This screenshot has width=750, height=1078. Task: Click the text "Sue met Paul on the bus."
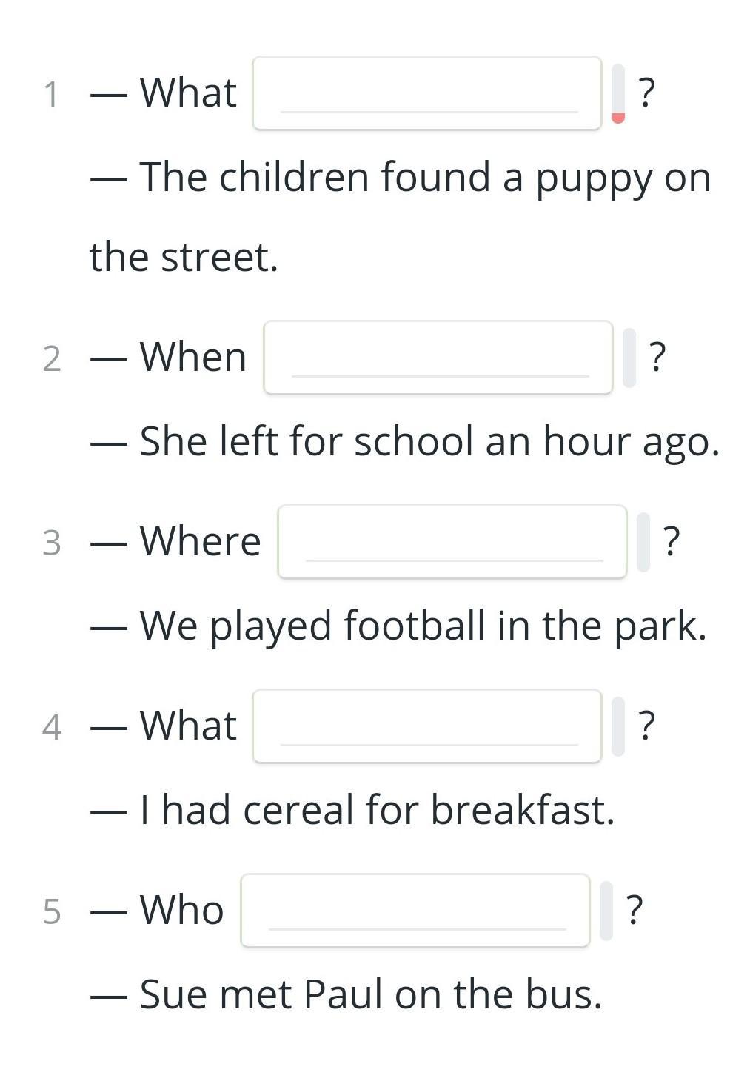(370, 994)
